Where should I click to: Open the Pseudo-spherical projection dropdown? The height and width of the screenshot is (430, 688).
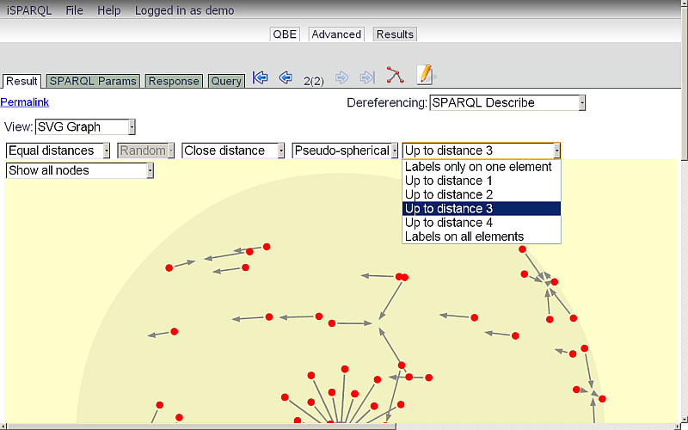(345, 151)
